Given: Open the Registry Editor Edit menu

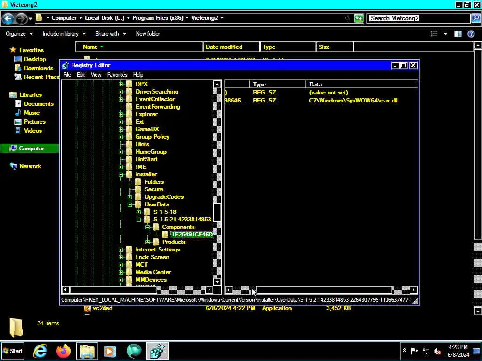Looking at the screenshot, I should 80,75.
